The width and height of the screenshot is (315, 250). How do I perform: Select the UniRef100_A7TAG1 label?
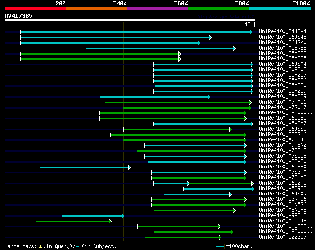[x=283, y=102]
